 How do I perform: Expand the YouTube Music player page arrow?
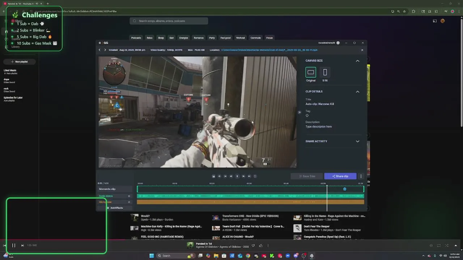pos(456,246)
